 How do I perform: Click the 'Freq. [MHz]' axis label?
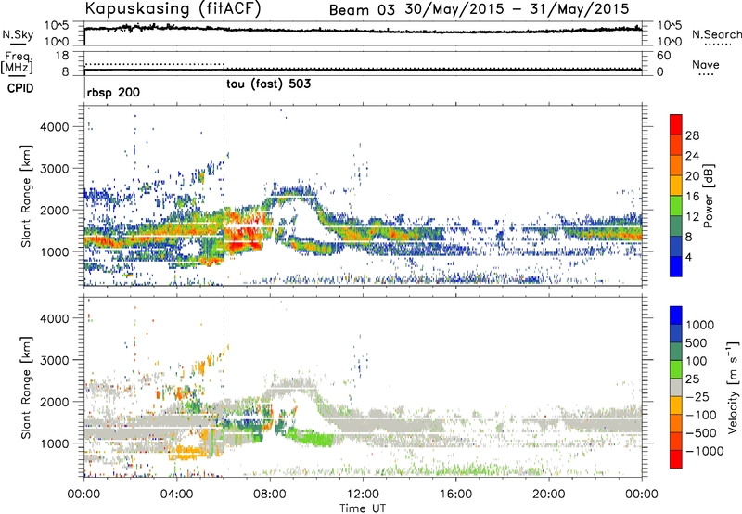(17, 62)
